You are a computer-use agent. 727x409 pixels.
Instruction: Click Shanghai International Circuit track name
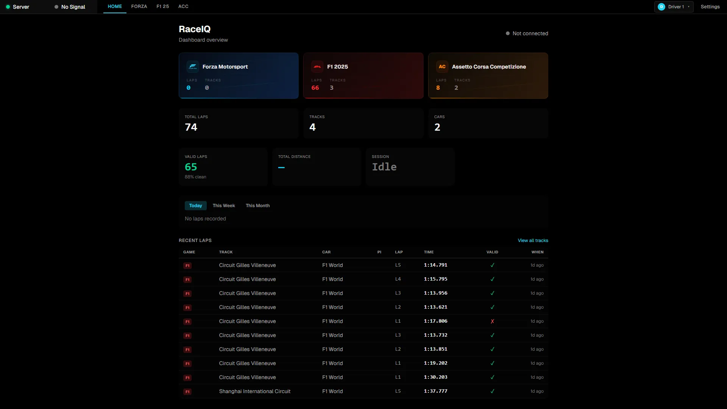click(x=254, y=392)
